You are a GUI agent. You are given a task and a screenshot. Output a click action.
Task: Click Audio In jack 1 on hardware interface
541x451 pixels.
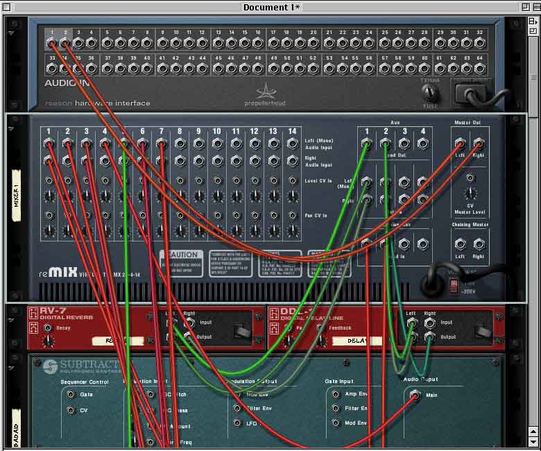click(x=52, y=43)
